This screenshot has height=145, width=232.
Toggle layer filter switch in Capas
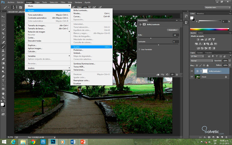pyautogui.click(x=230, y=56)
